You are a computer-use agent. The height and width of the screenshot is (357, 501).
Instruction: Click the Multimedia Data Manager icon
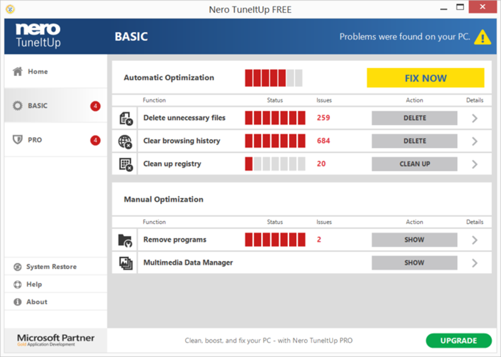125,263
